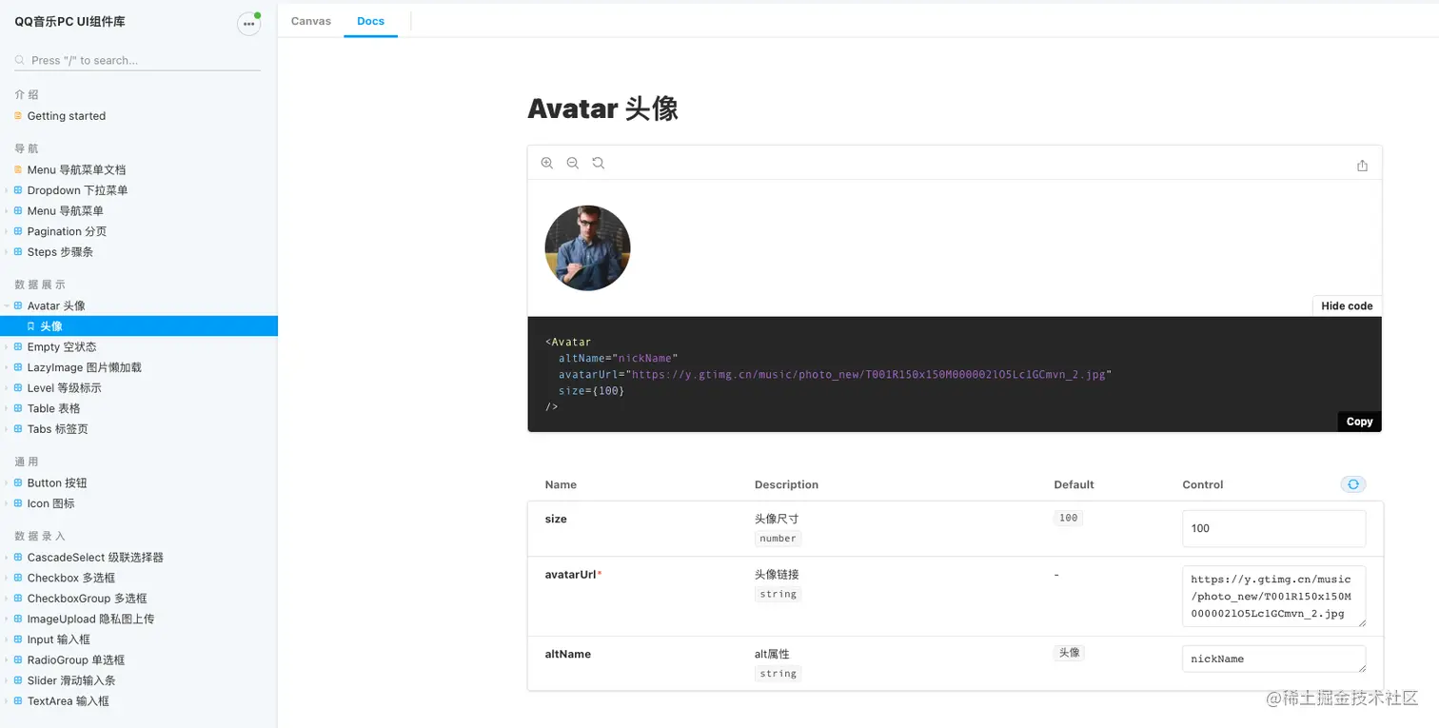Click the altName prop name

point(568,654)
